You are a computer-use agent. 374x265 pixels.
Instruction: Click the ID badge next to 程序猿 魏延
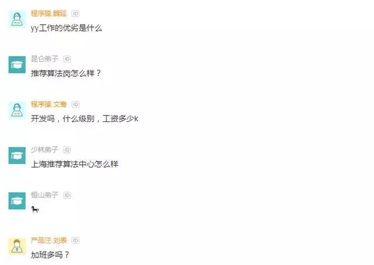pyautogui.click(x=75, y=13)
